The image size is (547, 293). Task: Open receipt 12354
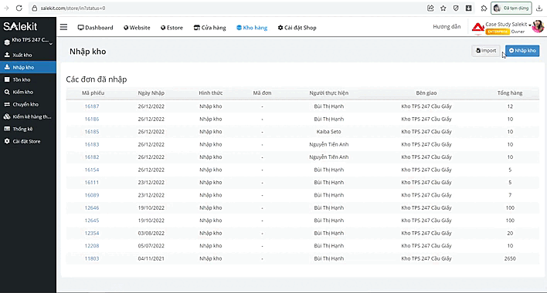click(92, 233)
